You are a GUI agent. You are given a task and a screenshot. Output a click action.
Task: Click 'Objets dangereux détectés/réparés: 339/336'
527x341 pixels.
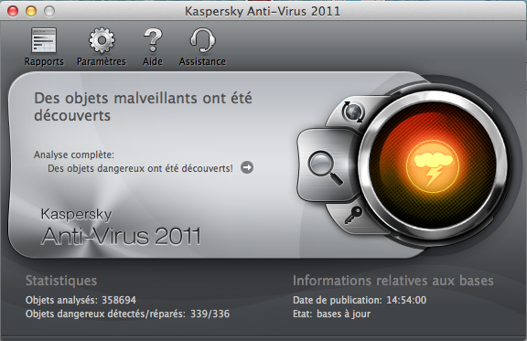point(128,314)
